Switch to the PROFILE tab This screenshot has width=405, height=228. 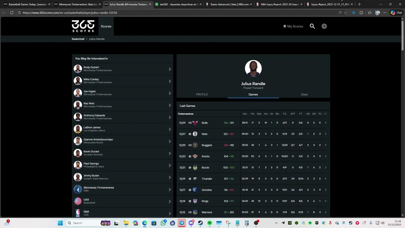click(x=202, y=94)
